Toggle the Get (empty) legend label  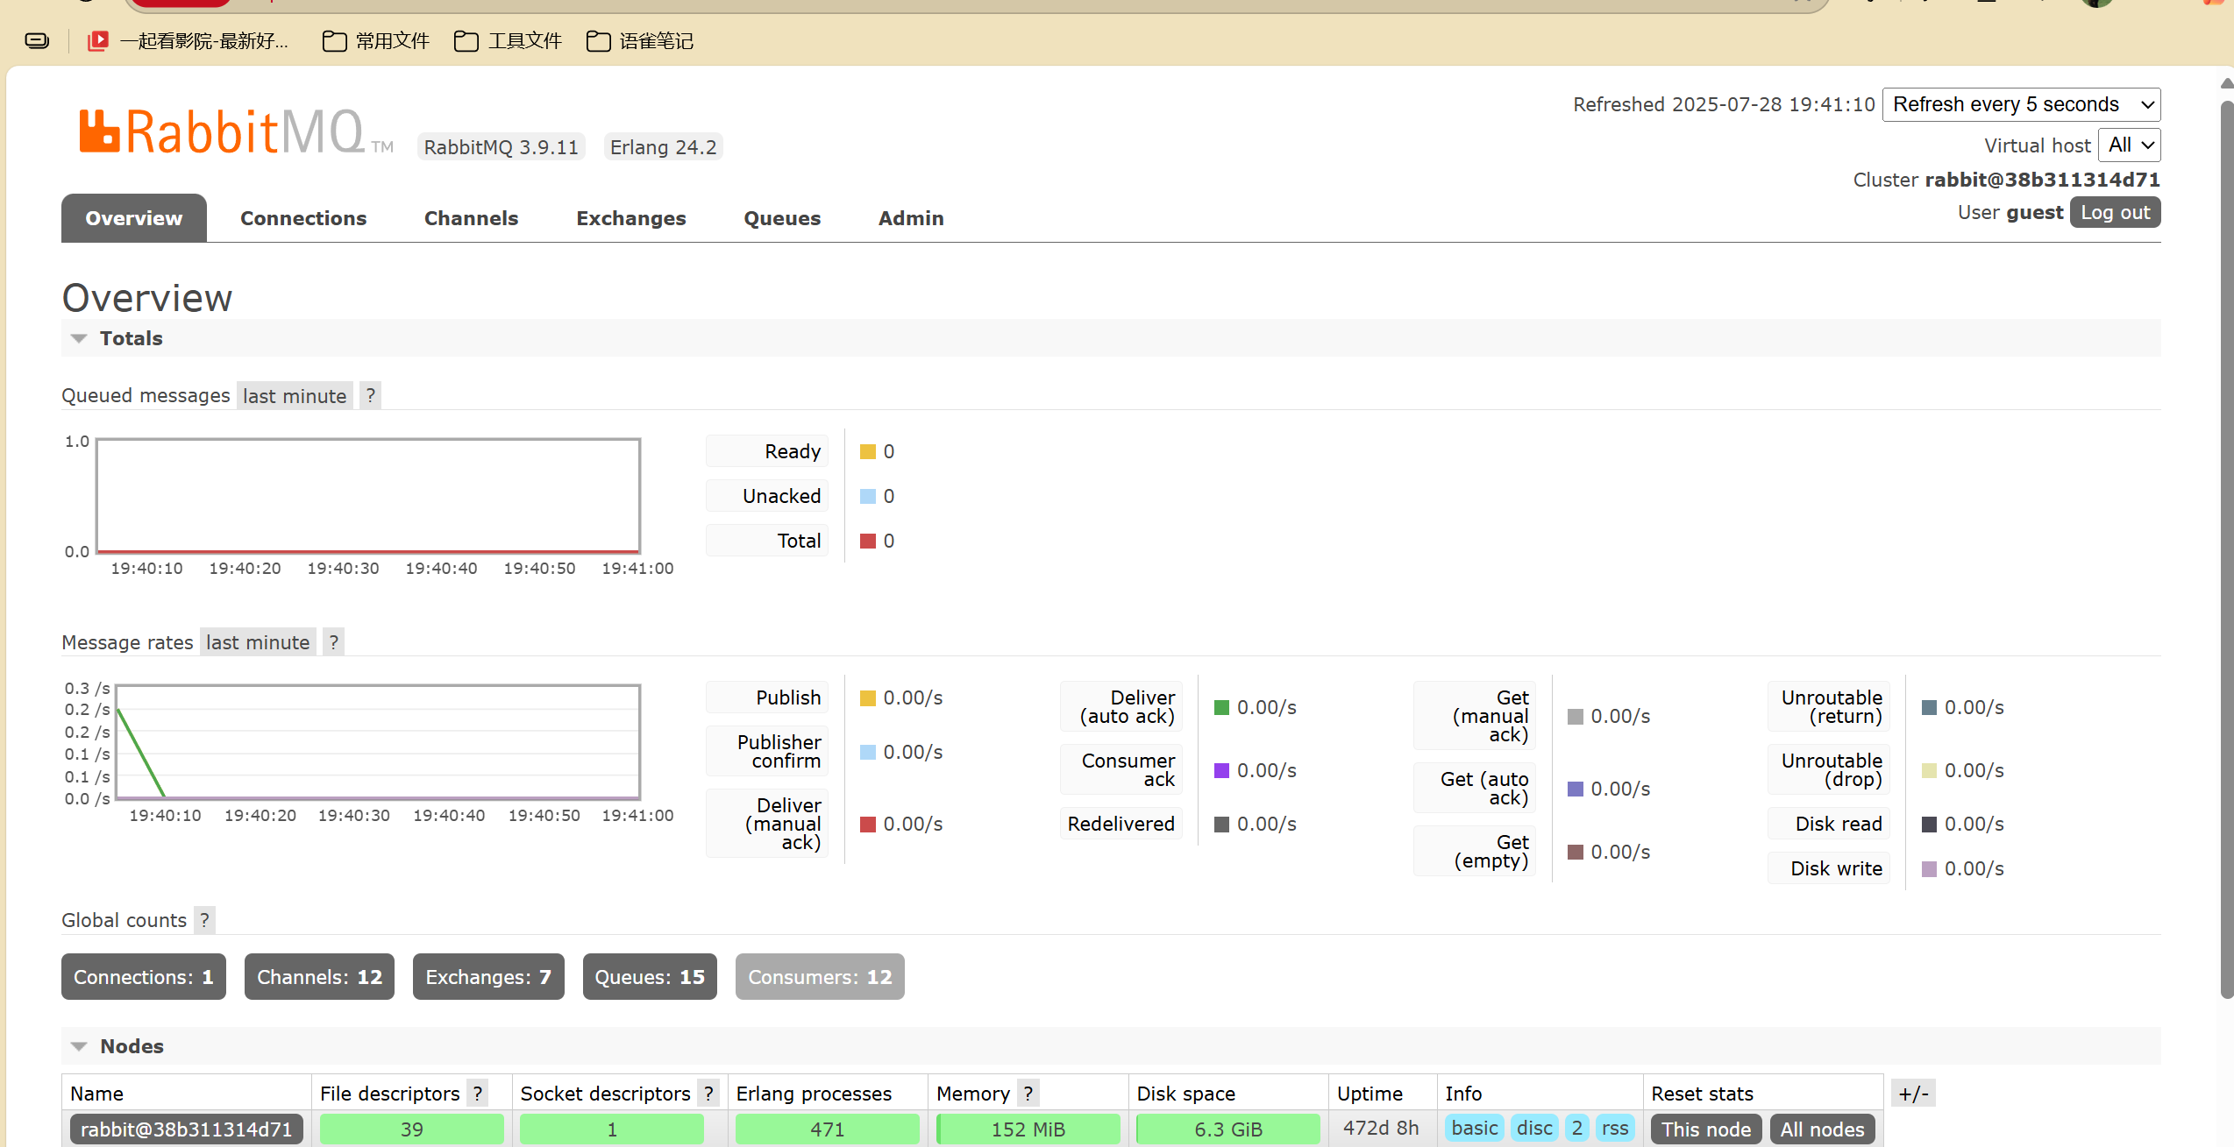tap(1474, 851)
